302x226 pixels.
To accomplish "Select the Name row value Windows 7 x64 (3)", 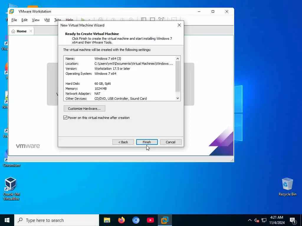I will [x=108, y=59].
